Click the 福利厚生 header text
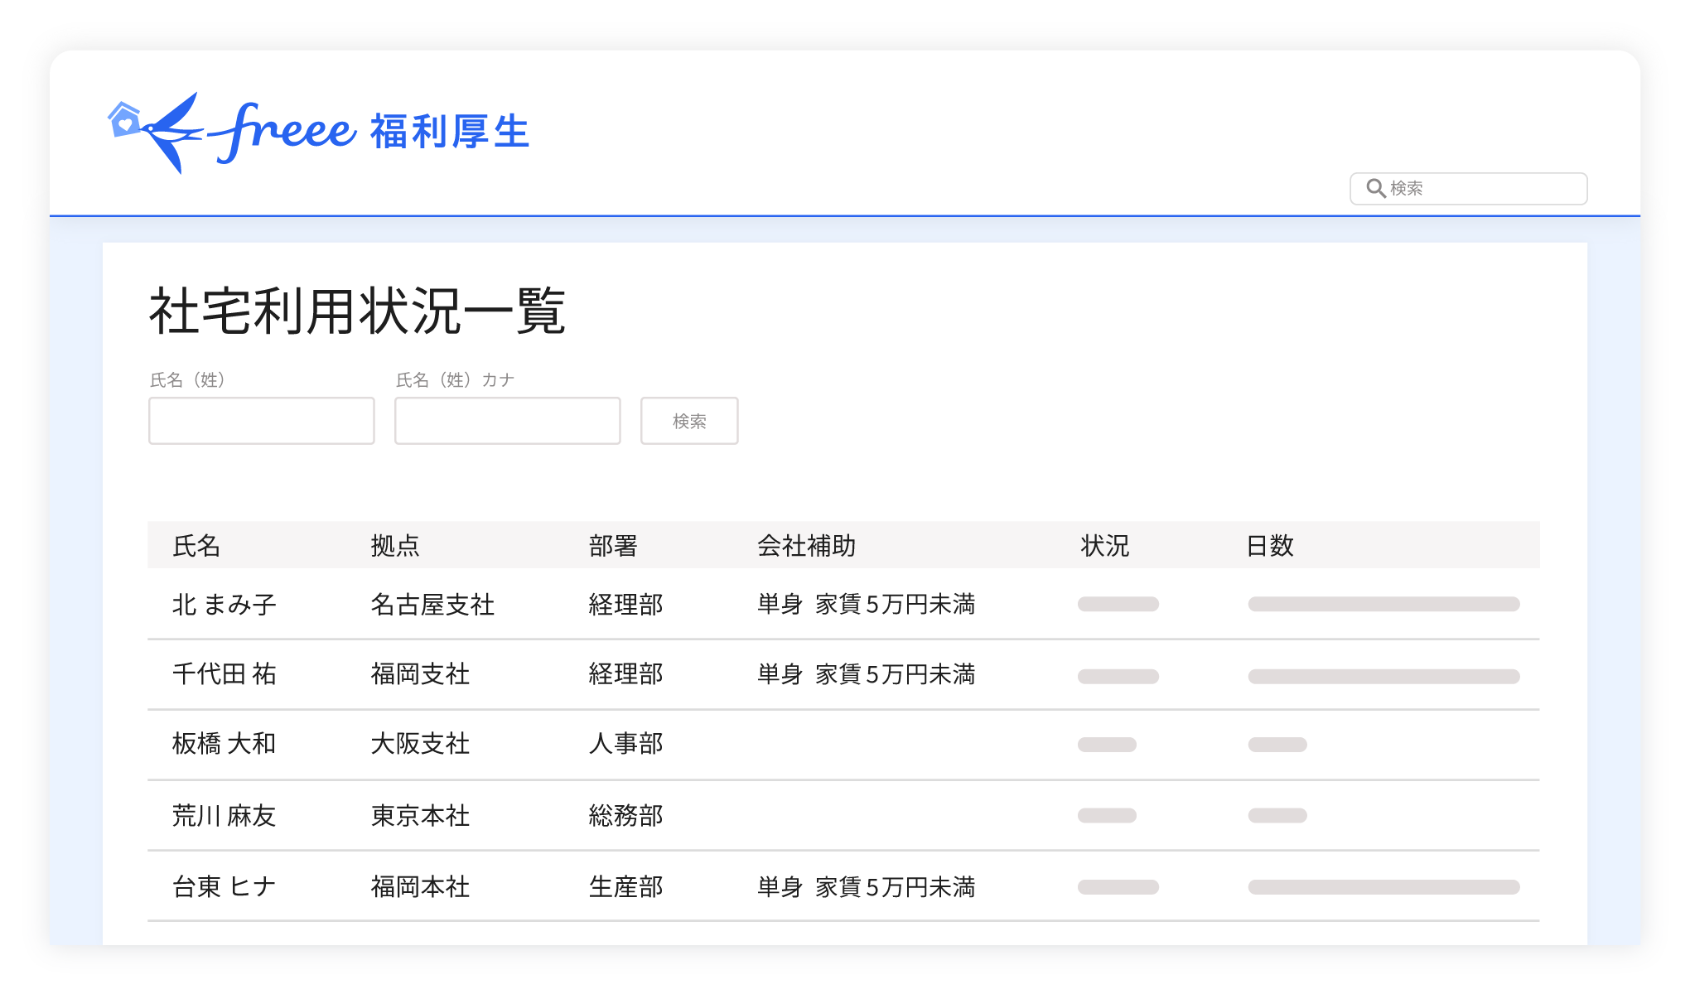This screenshot has height=994, width=1690. pyautogui.click(x=449, y=133)
